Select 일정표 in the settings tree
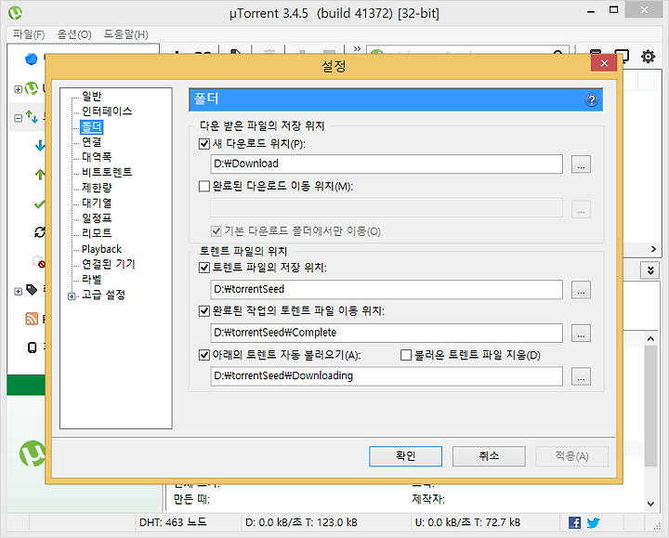The image size is (669, 538). 97,218
